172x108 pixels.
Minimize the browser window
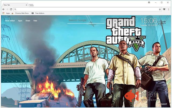(x=156, y=2)
